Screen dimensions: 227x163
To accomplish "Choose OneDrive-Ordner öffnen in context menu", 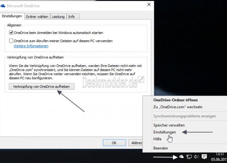I will coord(175,100).
